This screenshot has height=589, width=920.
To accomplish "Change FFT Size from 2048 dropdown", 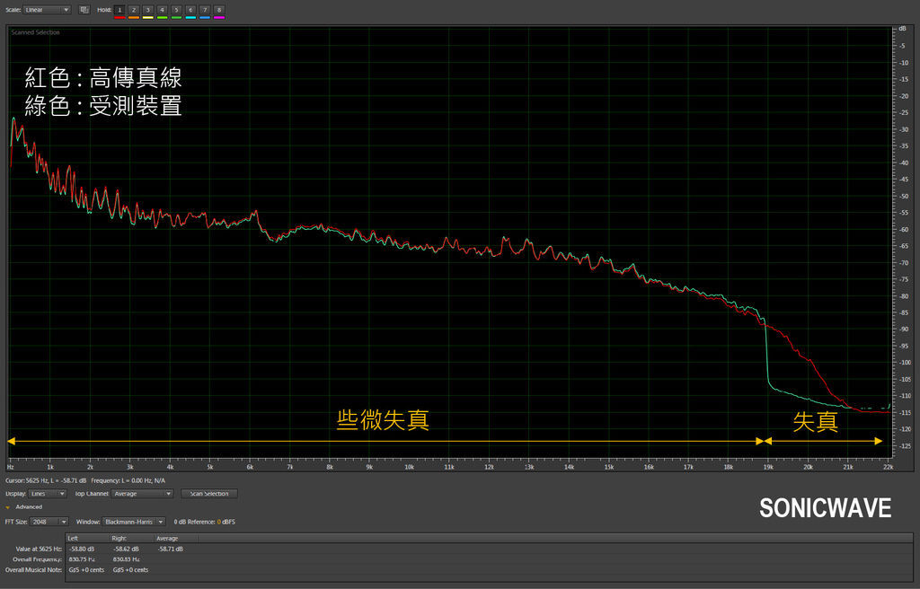I will pyautogui.click(x=50, y=522).
